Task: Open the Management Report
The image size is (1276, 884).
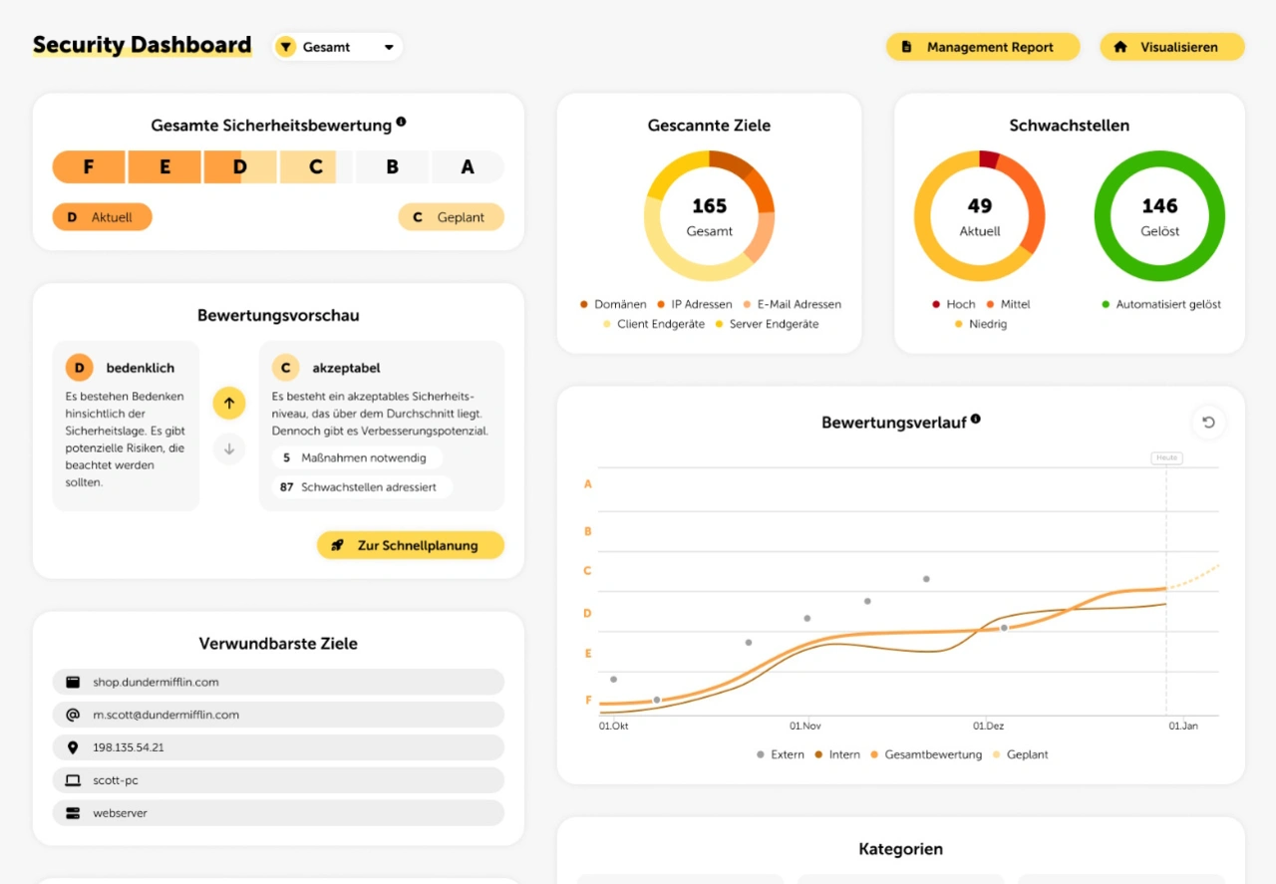Action: [x=982, y=47]
